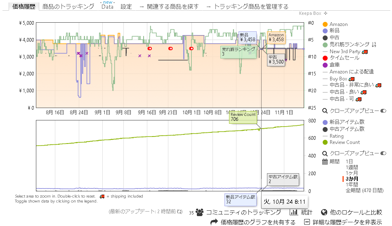392x226 pixels.
Task: Click the calendar icon beside 期間
Action: (325, 162)
